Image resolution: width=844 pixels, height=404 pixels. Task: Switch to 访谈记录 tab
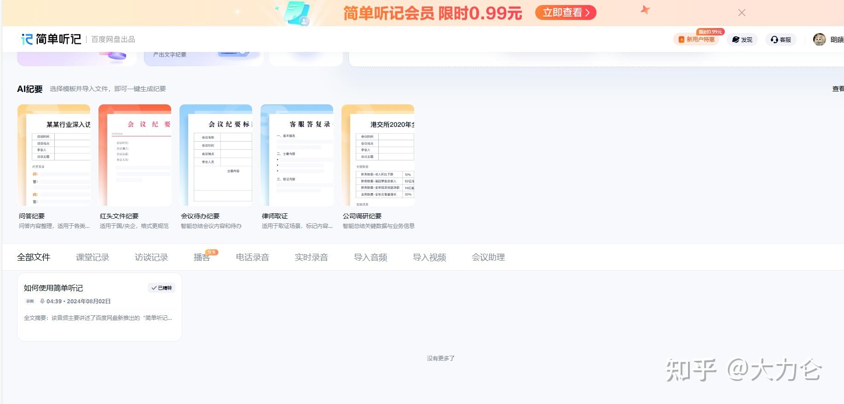151,257
